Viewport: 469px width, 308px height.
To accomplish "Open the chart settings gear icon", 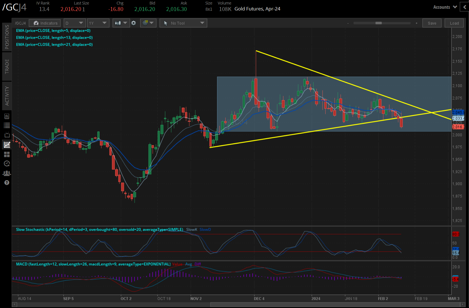I will click(134, 23).
